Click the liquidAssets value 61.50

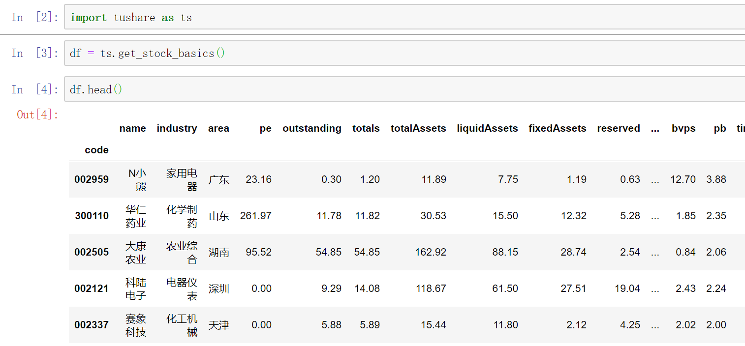pos(505,288)
